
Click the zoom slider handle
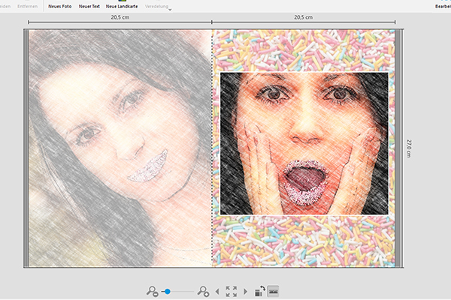[168, 290]
